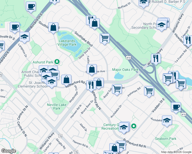Open the shopping bag marker beside Highway 410 north
The width and height of the screenshot is (192, 154).
(94, 23)
